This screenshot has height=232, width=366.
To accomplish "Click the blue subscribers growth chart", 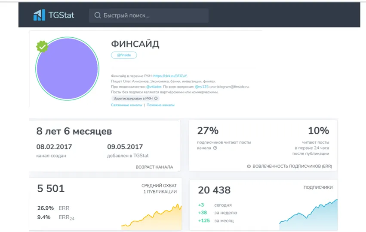I will (308, 214).
